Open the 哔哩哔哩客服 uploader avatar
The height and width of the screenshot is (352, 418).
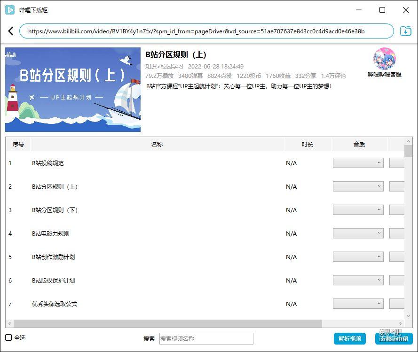click(x=385, y=59)
